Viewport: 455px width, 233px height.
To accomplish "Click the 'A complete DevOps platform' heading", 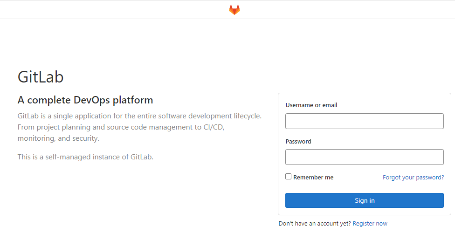I will pos(85,100).
